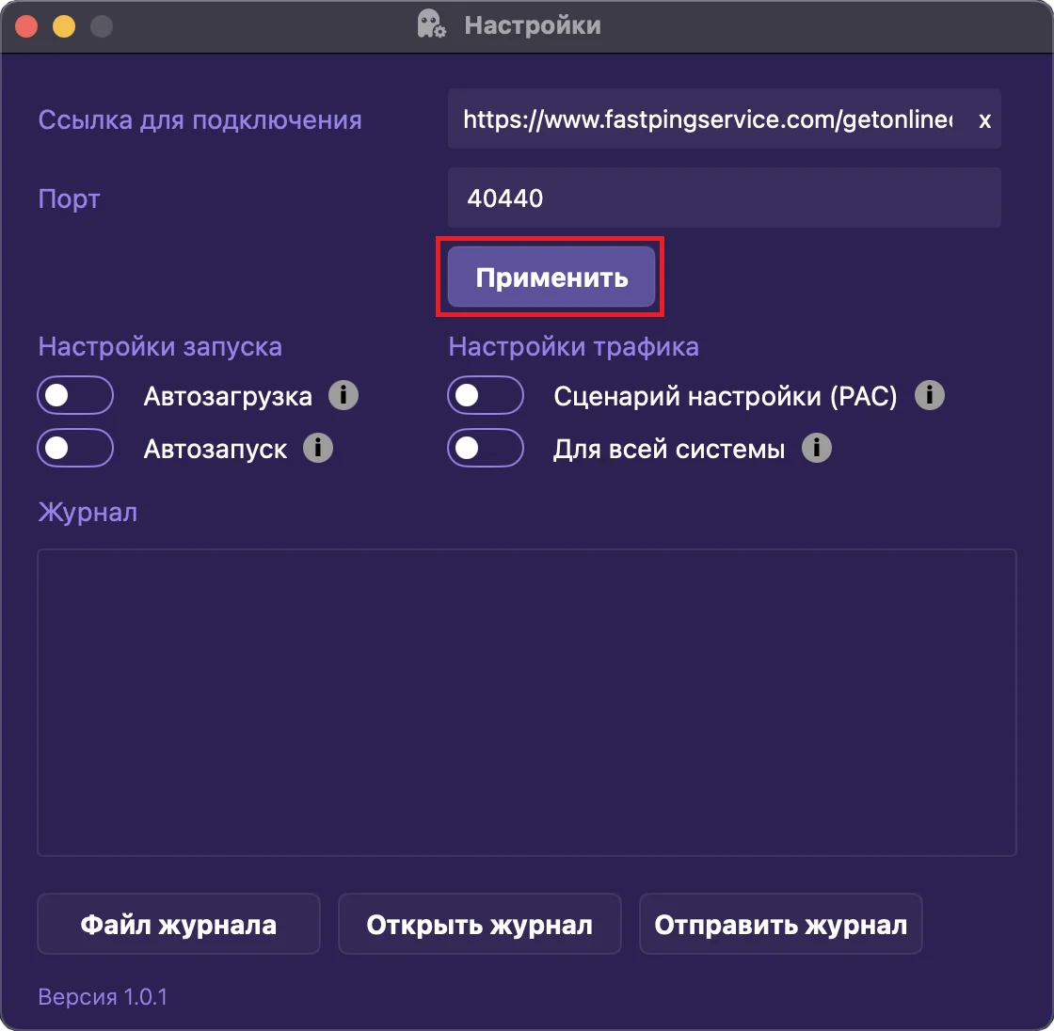Image resolution: width=1054 pixels, height=1031 pixels.
Task: Minimize the Настройки window with the yellow button
Action: coord(64,26)
